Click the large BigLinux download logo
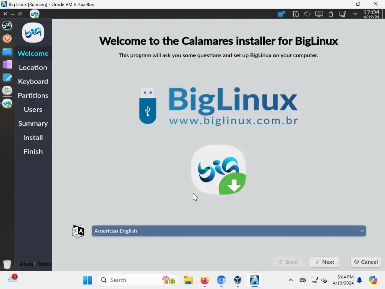The width and height of the screenshot is (385, 289). (218, 170)
